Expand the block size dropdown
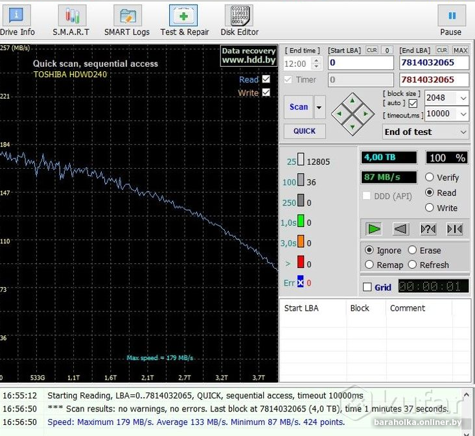Viewport: 475px width, 436px height. [x=463, y=98]
